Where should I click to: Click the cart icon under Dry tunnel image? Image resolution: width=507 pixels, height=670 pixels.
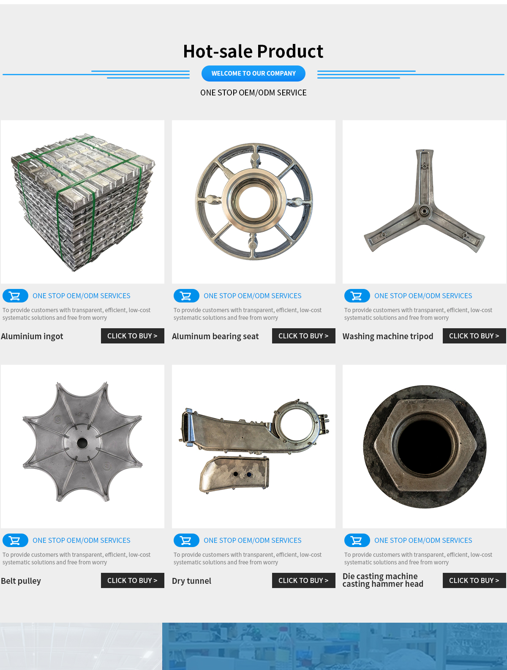click(186, 540)
